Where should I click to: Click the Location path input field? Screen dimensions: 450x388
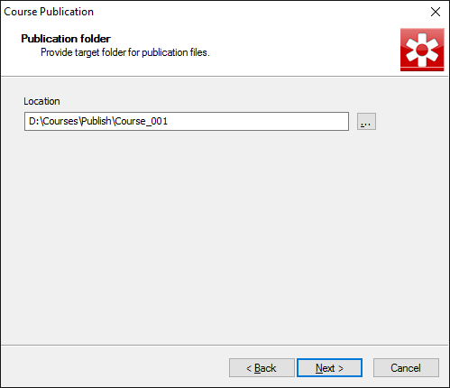coord(187,122)
